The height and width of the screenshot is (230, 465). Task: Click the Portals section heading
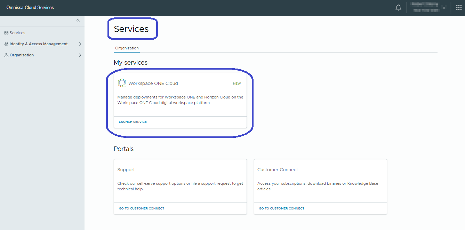pyautogui.click(x=124, y=149)
